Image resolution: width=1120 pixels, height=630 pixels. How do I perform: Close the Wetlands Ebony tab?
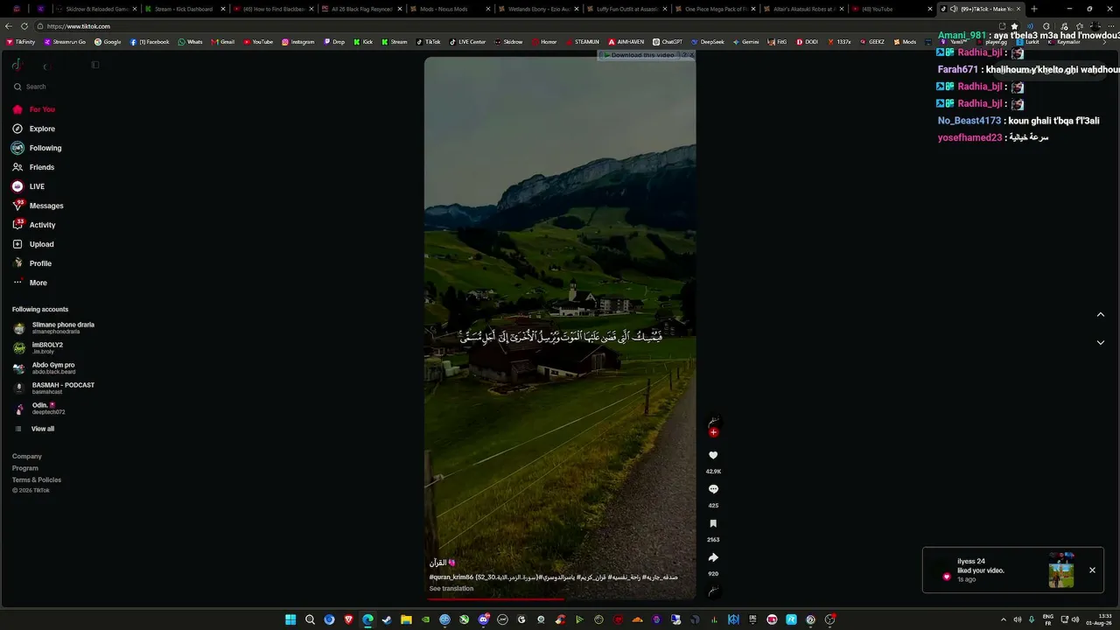pos(576,9)
